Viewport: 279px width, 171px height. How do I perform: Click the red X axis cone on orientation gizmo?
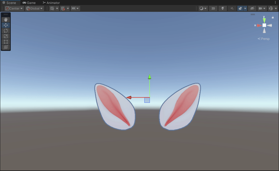point(259,25)
